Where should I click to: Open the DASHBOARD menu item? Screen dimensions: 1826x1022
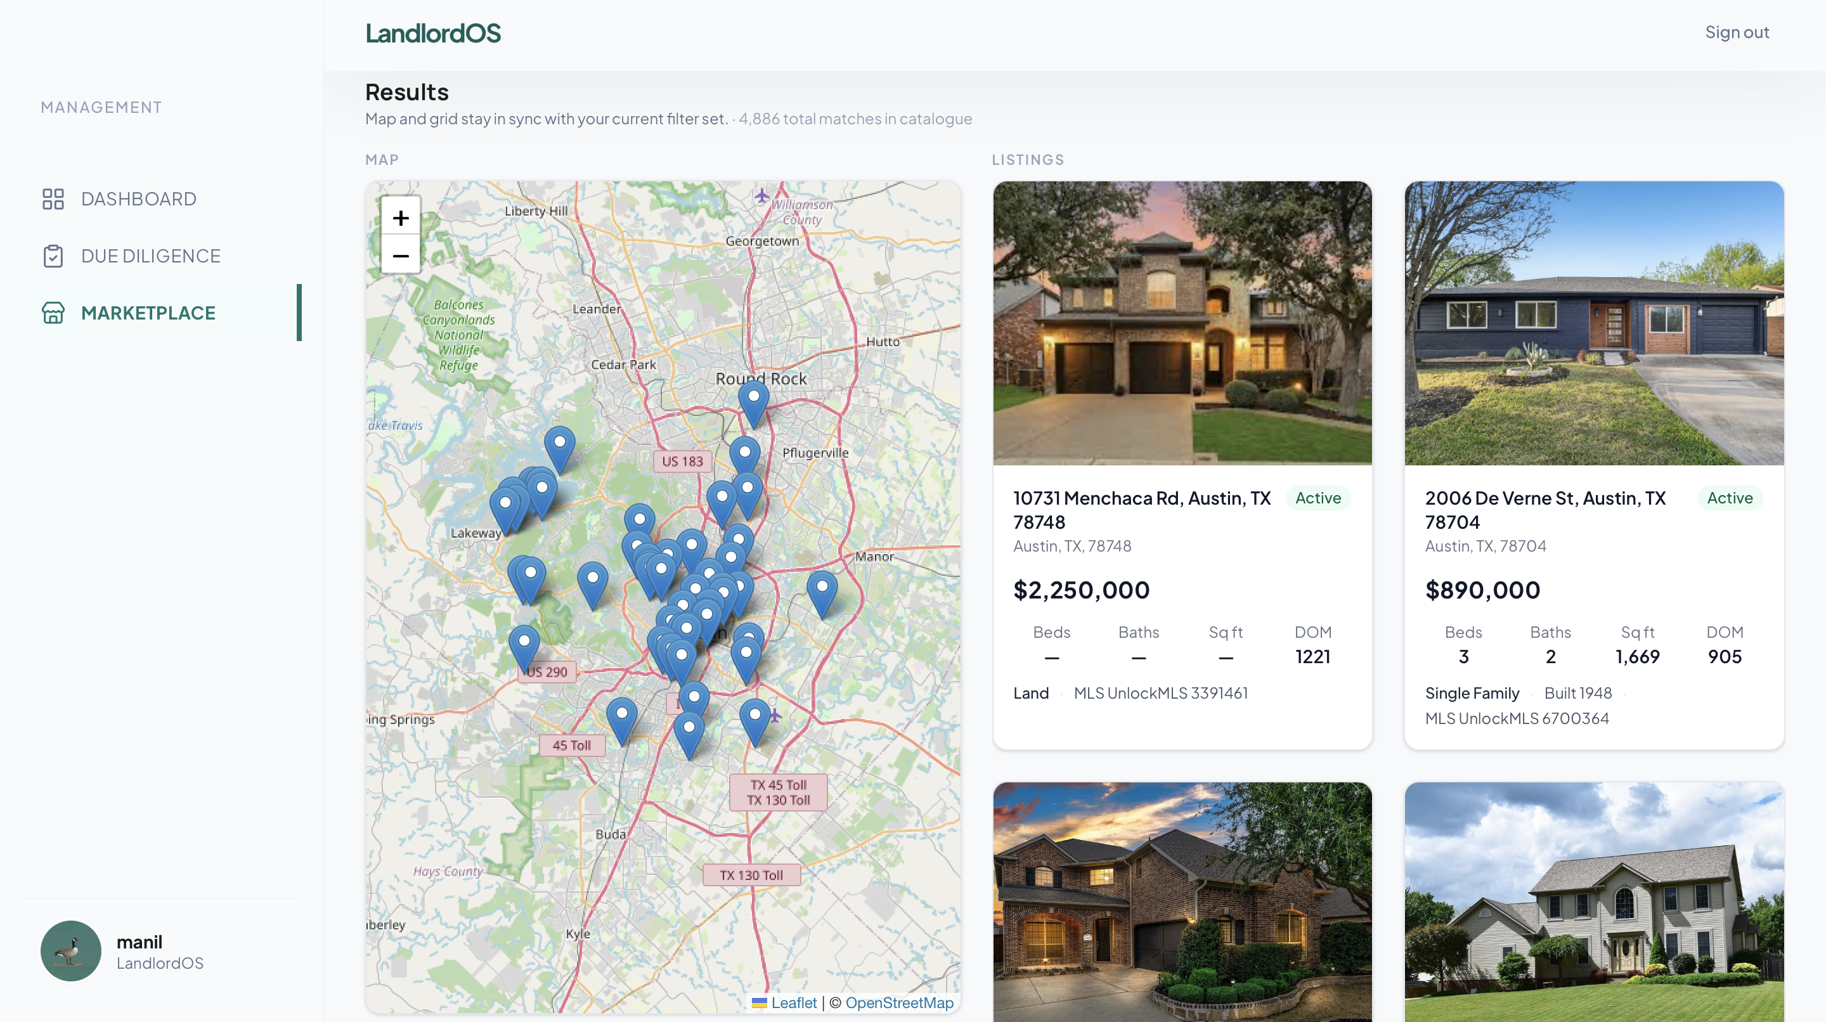point(139,199)
